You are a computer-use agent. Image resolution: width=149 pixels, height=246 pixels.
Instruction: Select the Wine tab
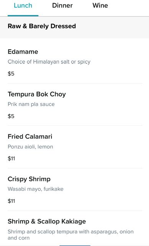[100, 5]
